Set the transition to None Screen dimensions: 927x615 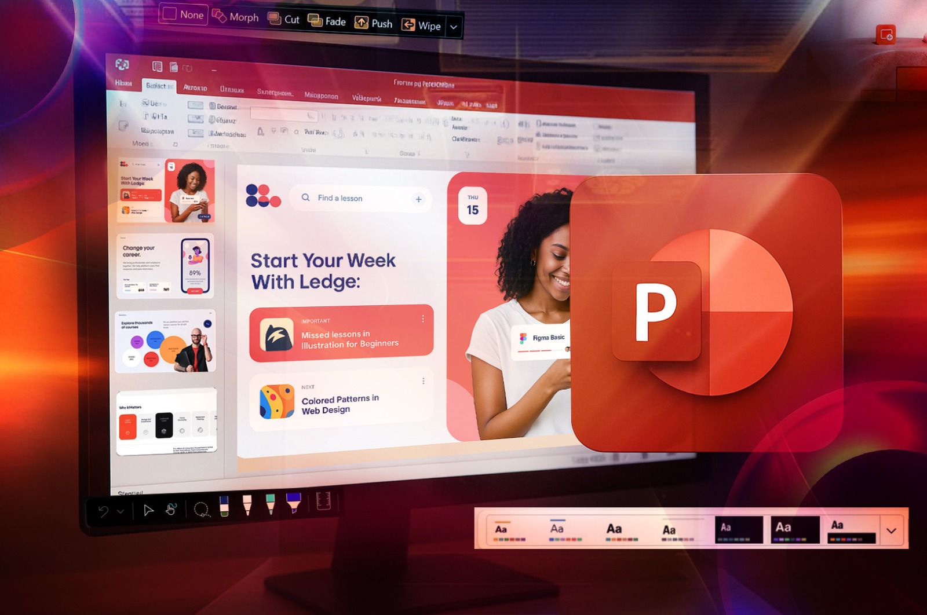click(x=183, y=14)
